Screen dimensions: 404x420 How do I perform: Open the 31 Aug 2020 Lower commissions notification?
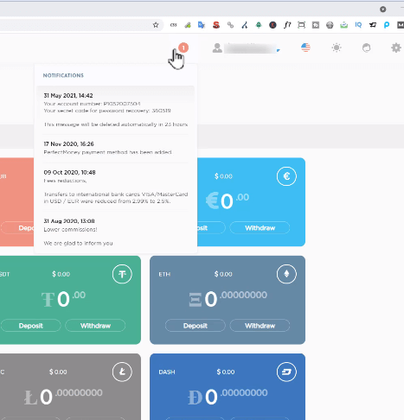pos(116,232)
